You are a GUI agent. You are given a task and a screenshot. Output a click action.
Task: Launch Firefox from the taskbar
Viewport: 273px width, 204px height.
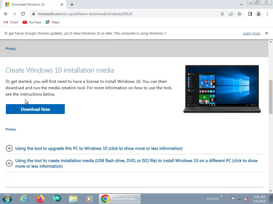pos(40,199)
